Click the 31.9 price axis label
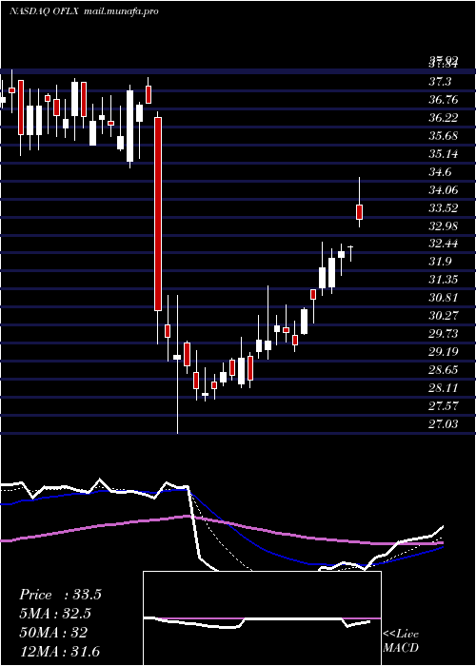476x666 pixels. click(x=440, y=262)
